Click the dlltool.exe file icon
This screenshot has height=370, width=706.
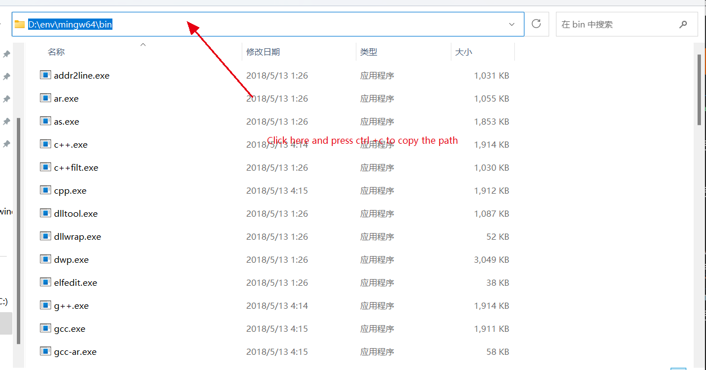(46, 213)
